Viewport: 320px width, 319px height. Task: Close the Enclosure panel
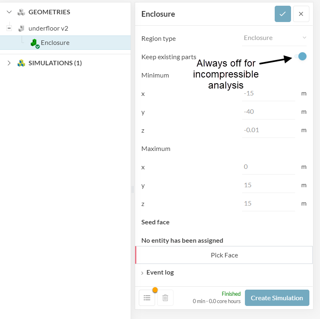(301, 14)
